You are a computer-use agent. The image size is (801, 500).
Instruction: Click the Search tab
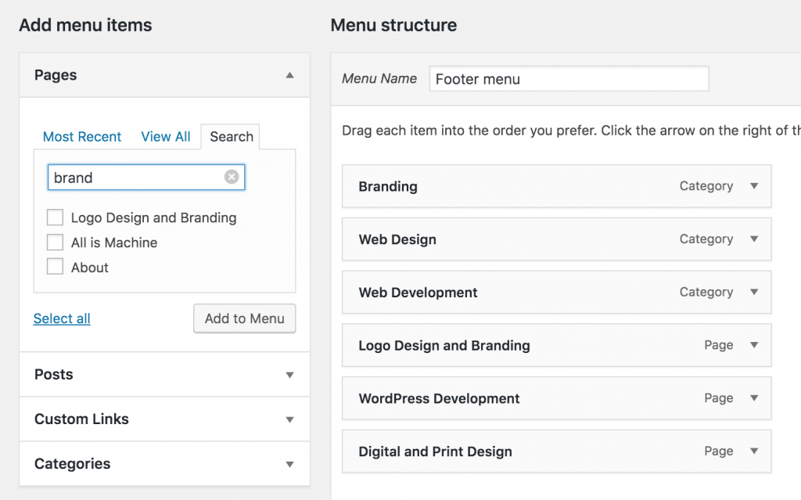pyautogui.click(x=230, y=136)
